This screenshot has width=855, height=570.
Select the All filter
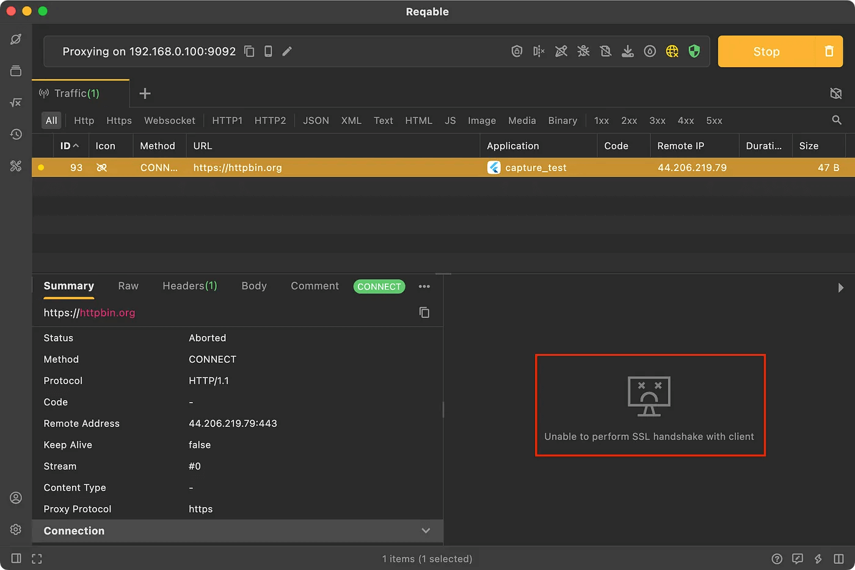[x=51, y=121]
